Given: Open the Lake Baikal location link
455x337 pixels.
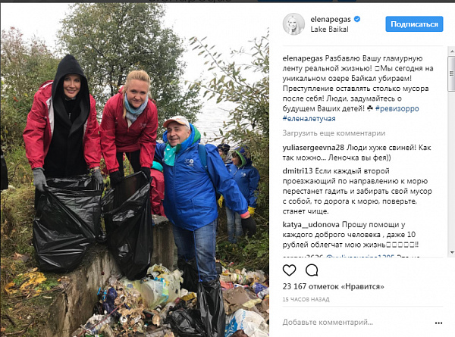Looking at the screenshot, I should (329, 30).
